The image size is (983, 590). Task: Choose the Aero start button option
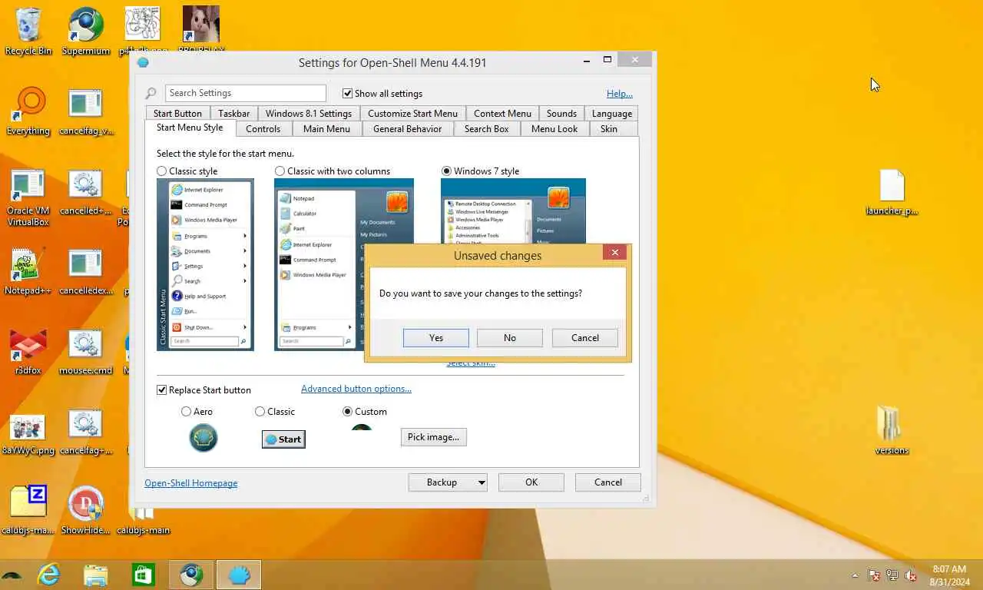click(x=186, y=412)
